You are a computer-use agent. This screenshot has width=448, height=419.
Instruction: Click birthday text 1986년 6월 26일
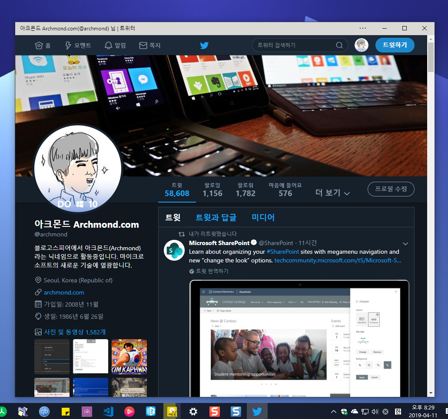(x=81, y=317)
